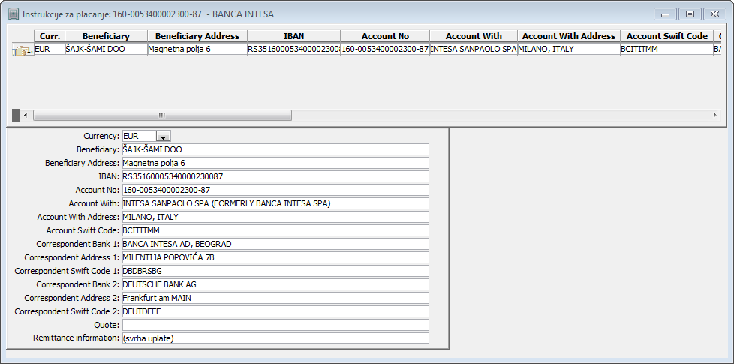Click the empty Quote field

[274, 325]
